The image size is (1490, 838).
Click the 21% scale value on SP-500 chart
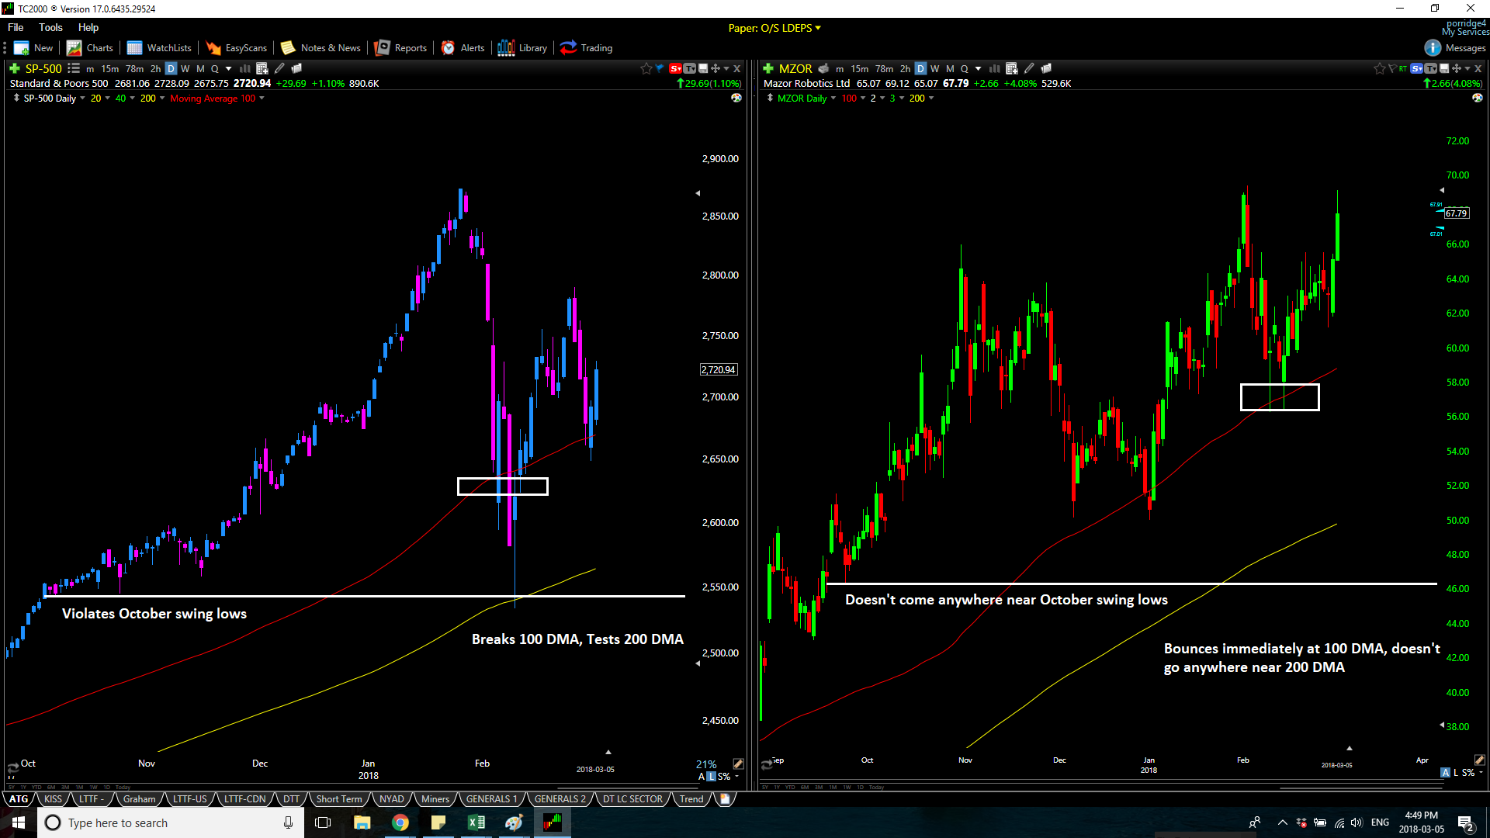[x=706, y=764]
